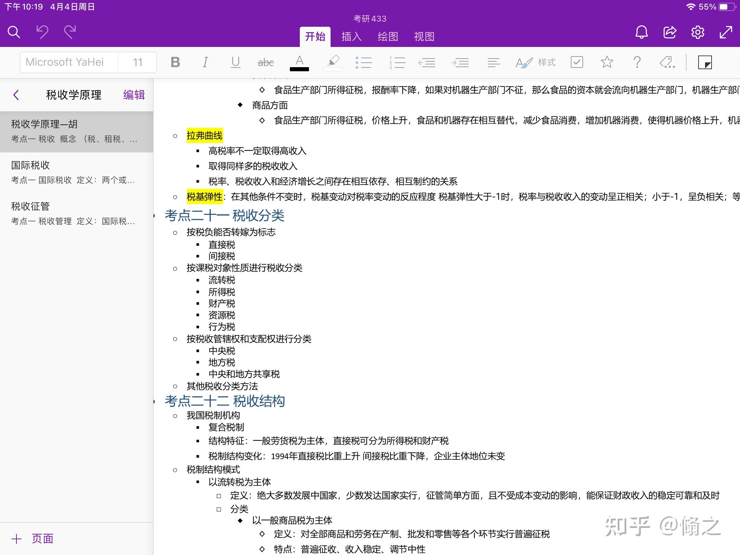
Task: Increase the paragraph indent
Action: 460,62
